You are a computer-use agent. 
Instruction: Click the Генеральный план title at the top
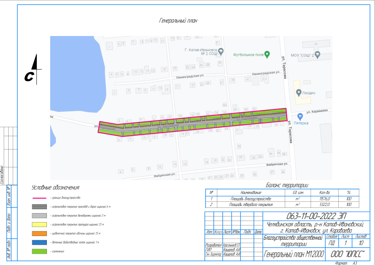click(178, 21)
